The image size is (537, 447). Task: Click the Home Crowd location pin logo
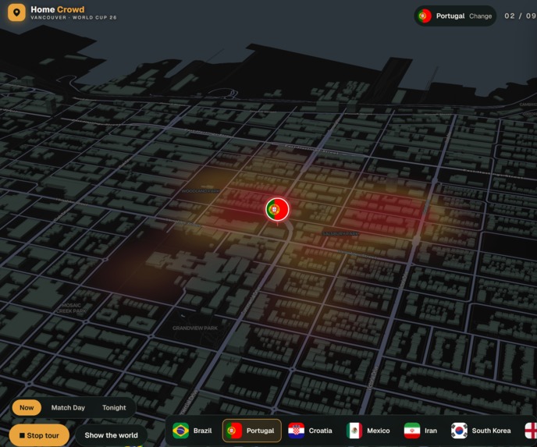pyautogui.click(x=16, y=12)
